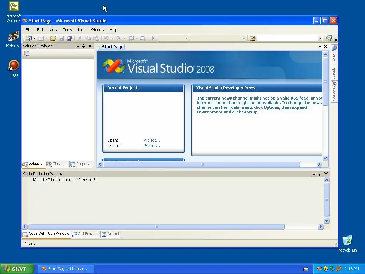This screenshot has width=365, height=274.
Task: Open the Solution Configurations combo box
Action: coord(174,38)
